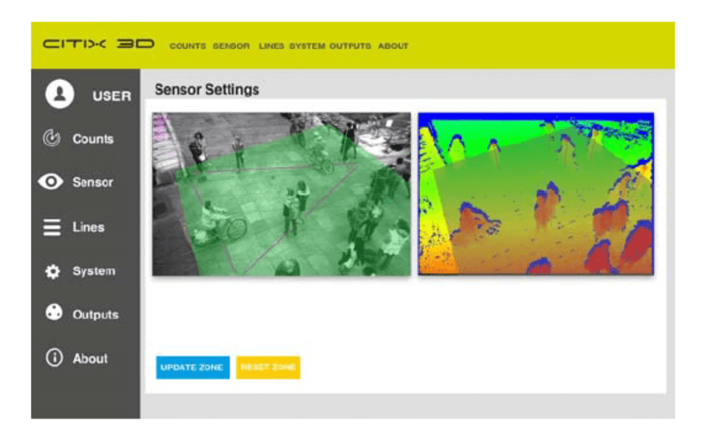
Task: Select the Lines hamburger icon in sidebar
Action: click(52, 227)
